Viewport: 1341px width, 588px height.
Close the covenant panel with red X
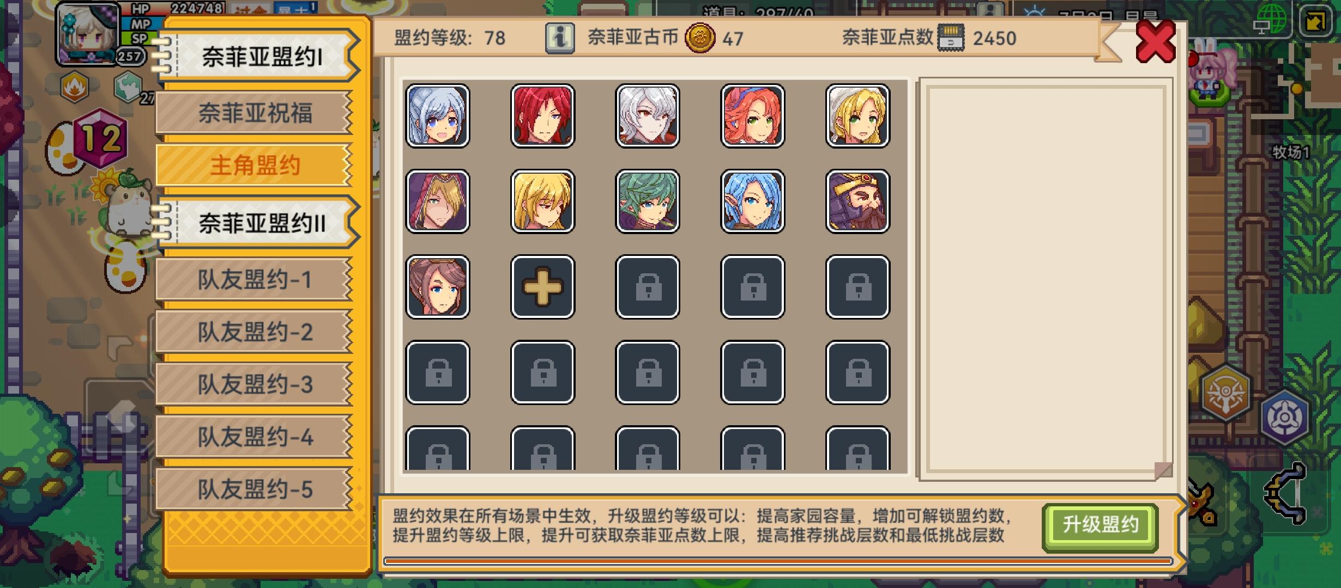[x=1156, y=41]
